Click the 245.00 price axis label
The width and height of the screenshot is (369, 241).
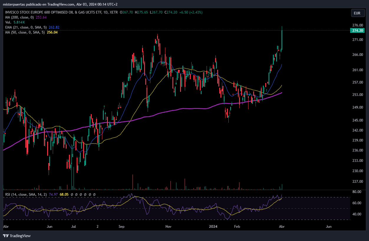point(358,120)
